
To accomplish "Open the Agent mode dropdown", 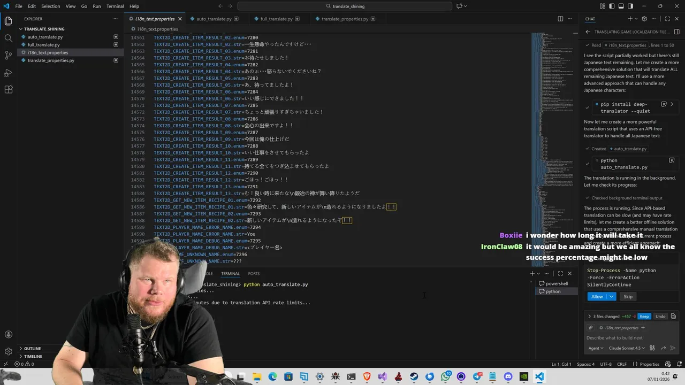I will pyautogui.click(x=596, y=348).
